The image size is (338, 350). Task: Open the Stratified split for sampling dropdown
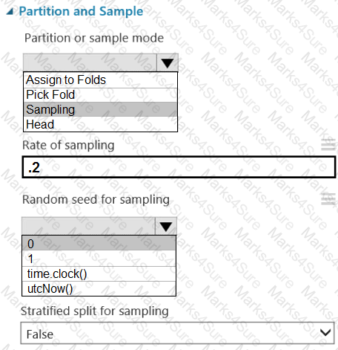[177, 333]
